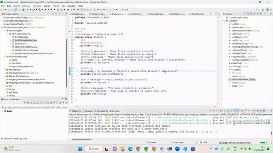Open Google Chrome from taskbar
The image size is (273, 153).
[138, 149]
